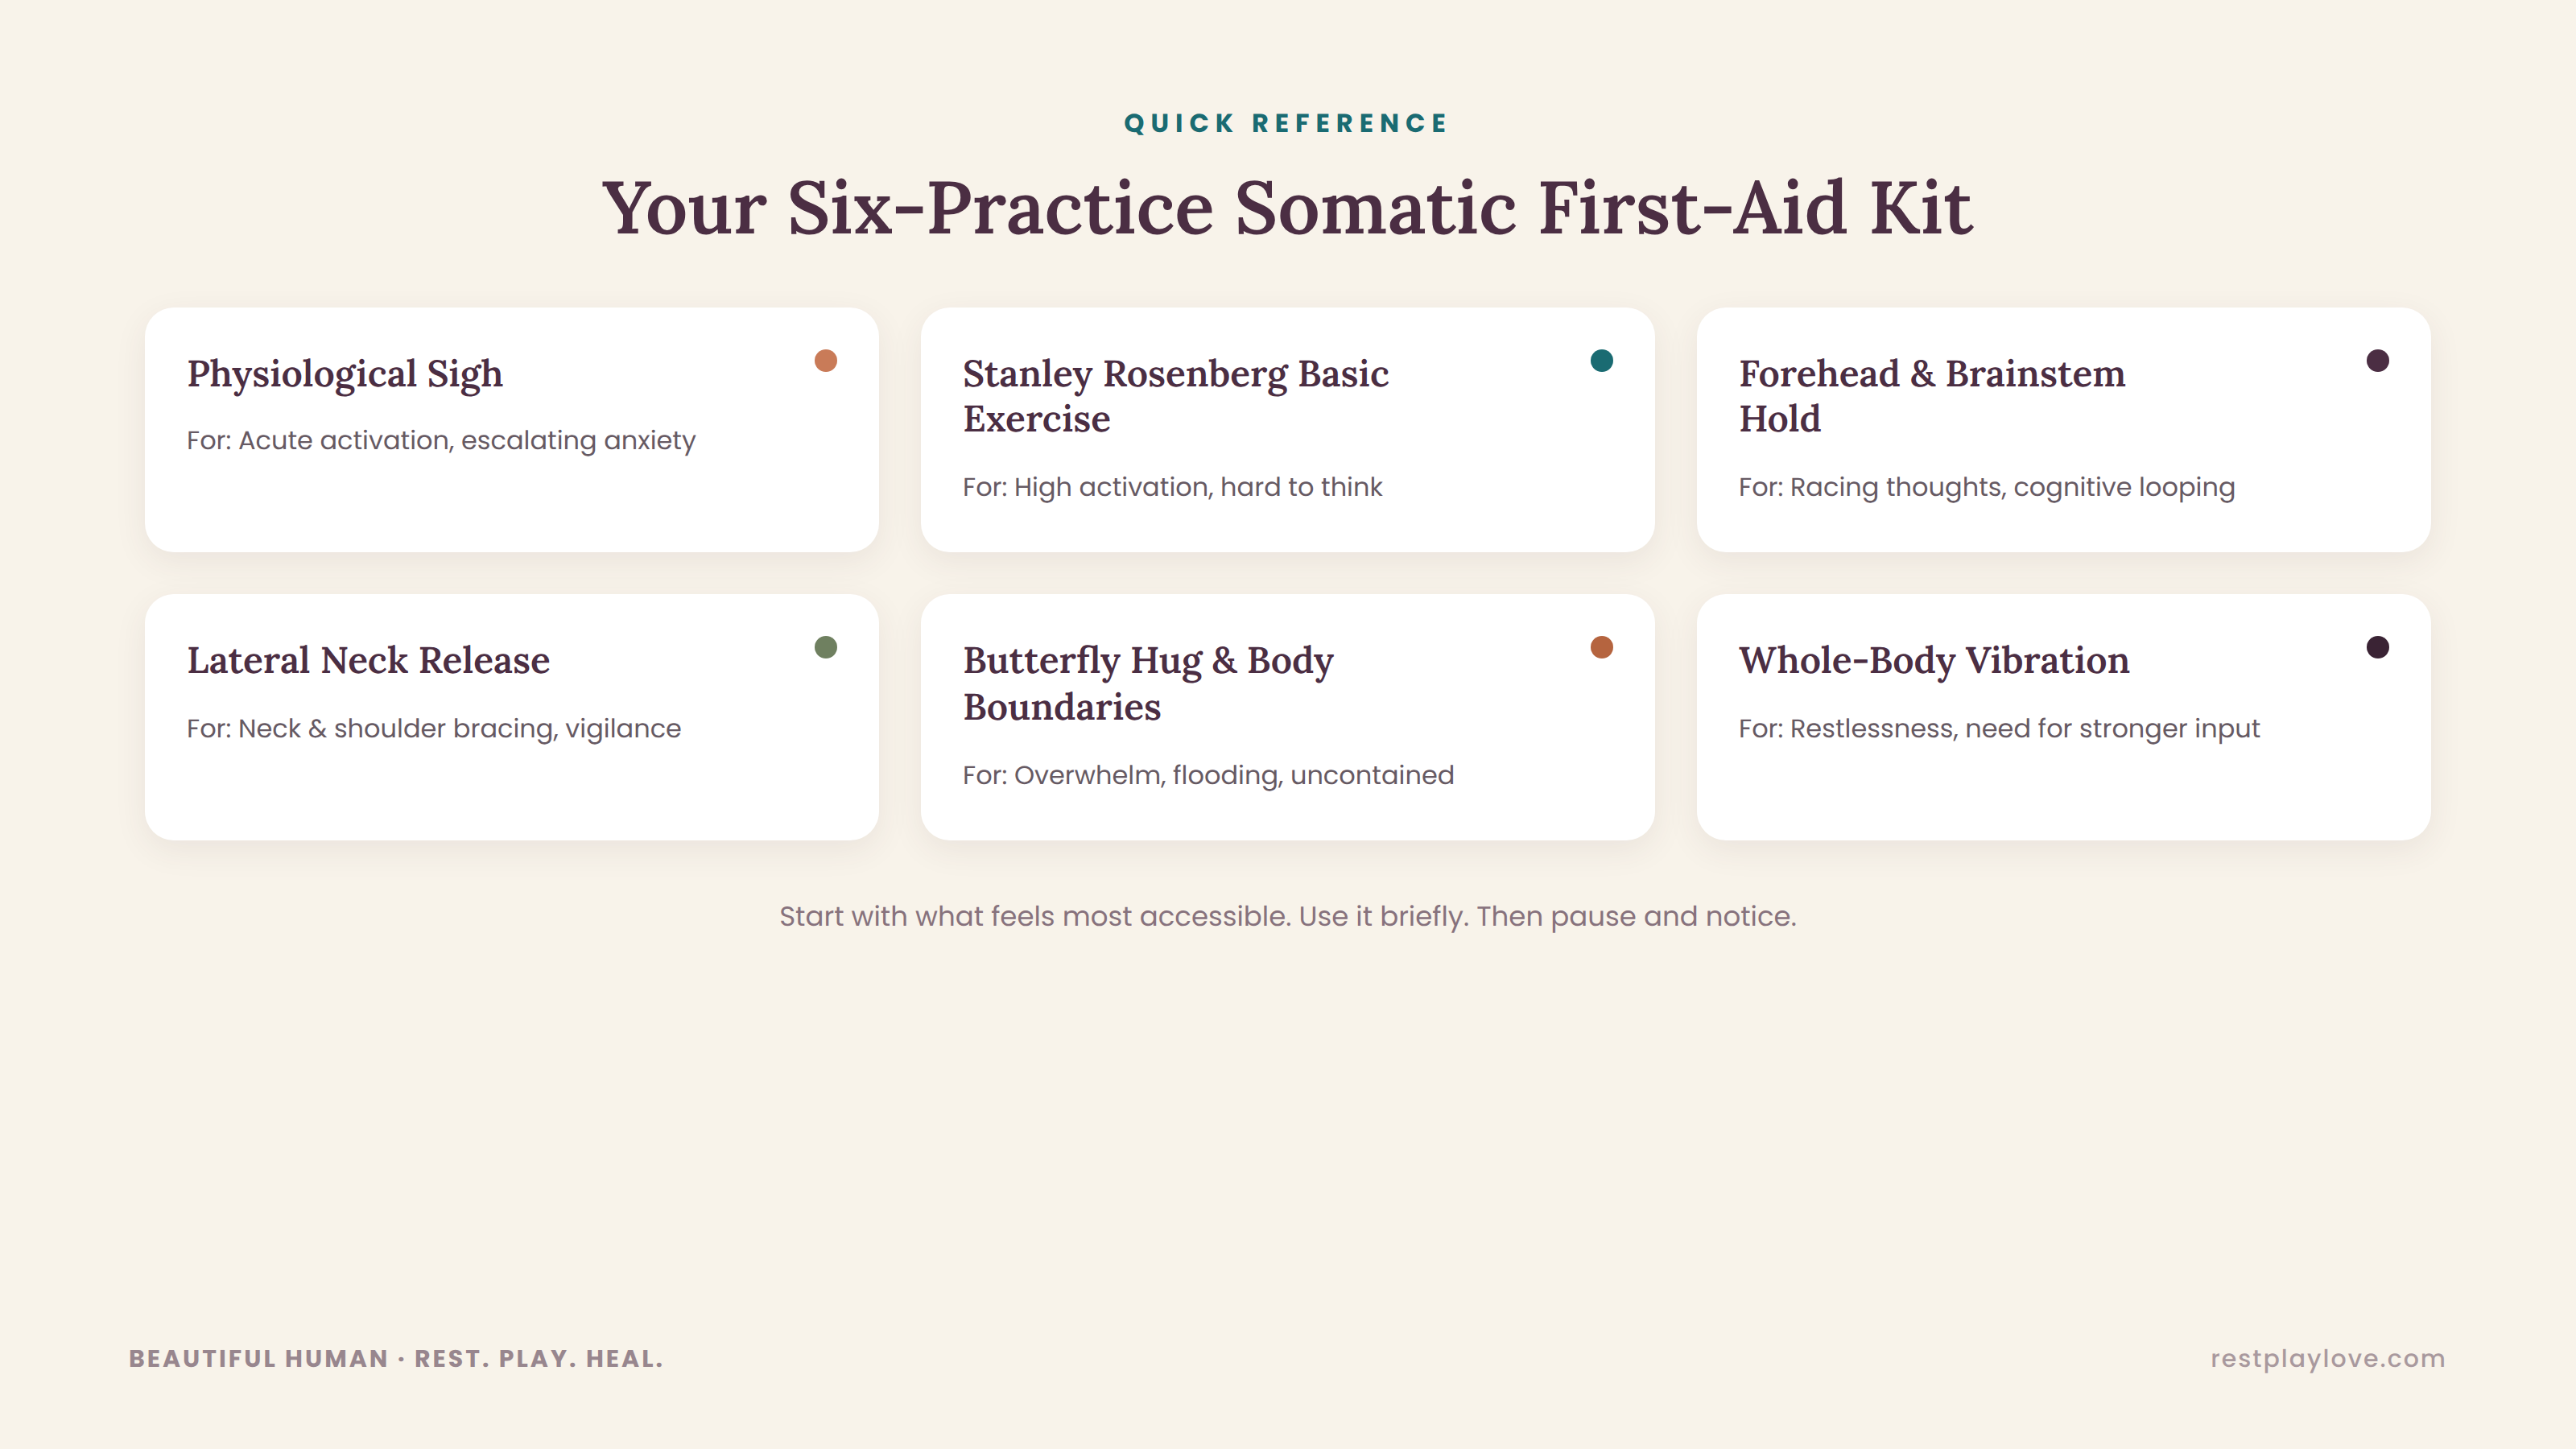The width and height of the screenshot is (2576, 1449).
Task: Click the rust dot on Butterfly Hug card
Action: [x=1601, y=647]
